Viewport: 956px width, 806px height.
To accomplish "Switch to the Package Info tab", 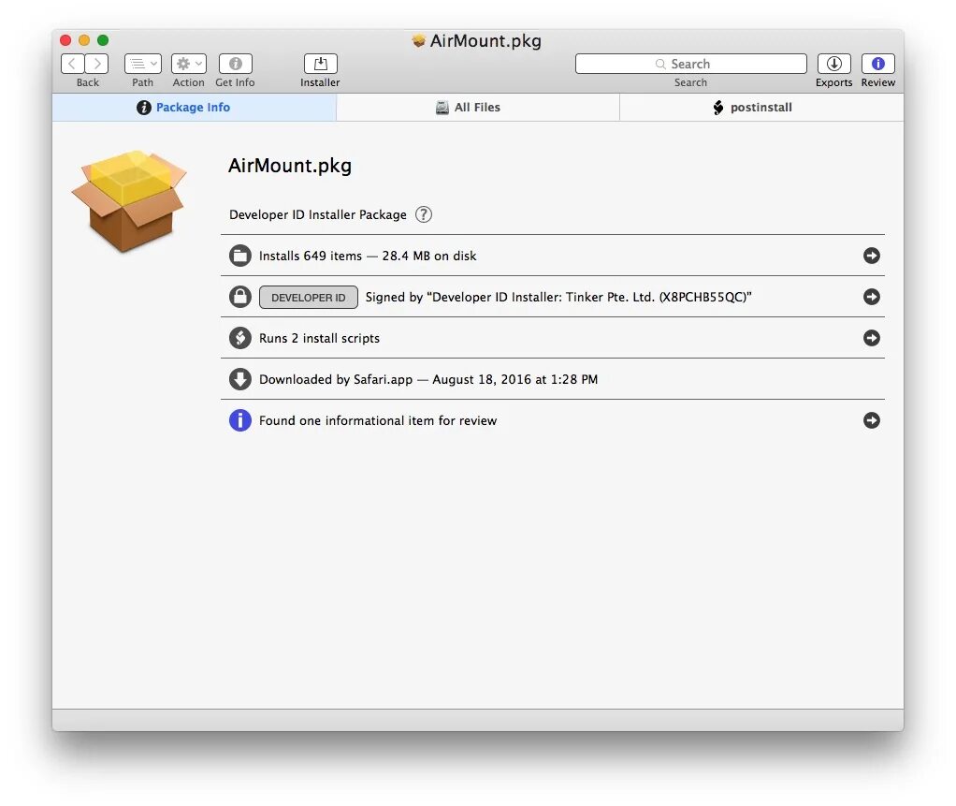I will pos(194,108).
